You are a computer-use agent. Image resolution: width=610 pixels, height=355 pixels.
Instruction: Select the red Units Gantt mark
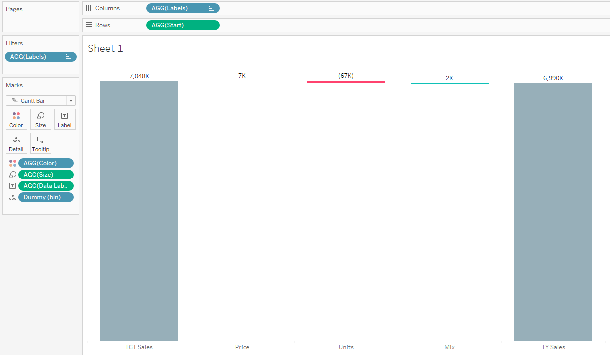point(346,82)
